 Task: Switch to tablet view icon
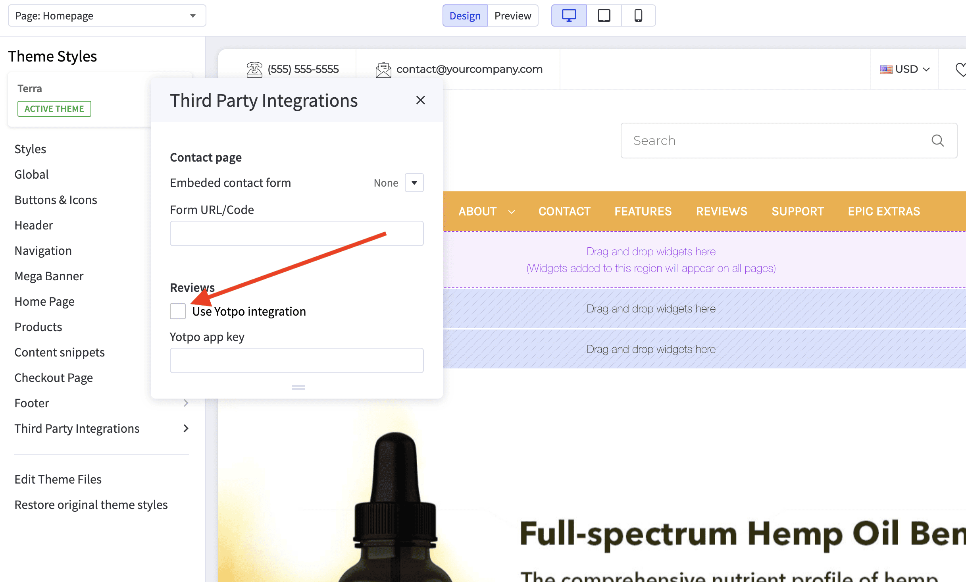click(x=604, y=16)
